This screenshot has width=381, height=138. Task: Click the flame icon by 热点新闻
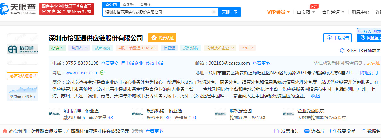(5, 131)
